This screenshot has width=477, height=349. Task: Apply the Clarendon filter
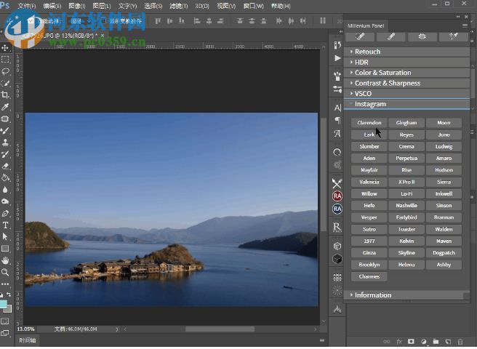point(369,123)
